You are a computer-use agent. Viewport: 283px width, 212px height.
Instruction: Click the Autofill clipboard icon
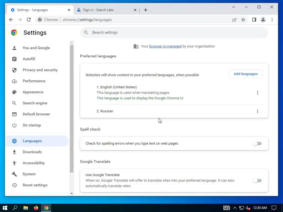pyautogui.click(x=14, y=59)
